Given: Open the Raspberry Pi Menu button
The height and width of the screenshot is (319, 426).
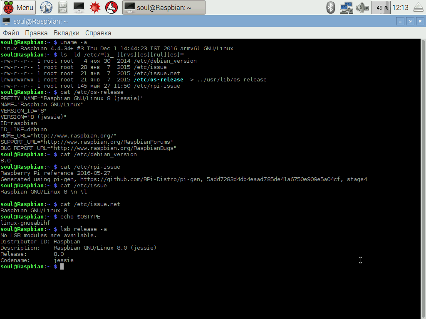Looking at the screenshot, I should pyautogui.click(x=18, y=7).
